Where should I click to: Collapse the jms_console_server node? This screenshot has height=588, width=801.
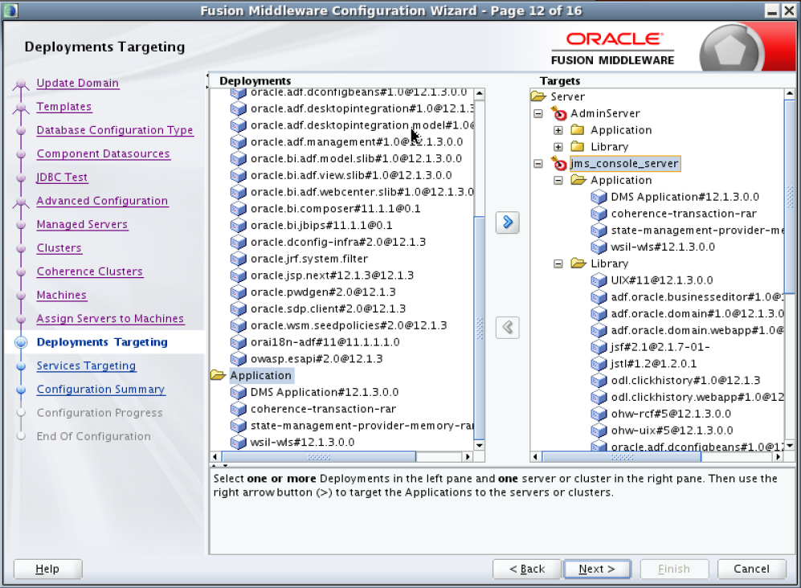(x=538, y=164)
